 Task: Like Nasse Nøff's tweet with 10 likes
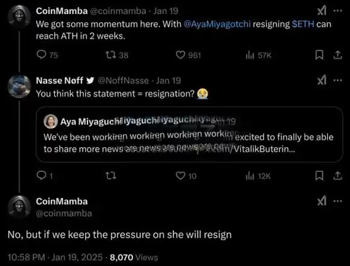[180, 176]
